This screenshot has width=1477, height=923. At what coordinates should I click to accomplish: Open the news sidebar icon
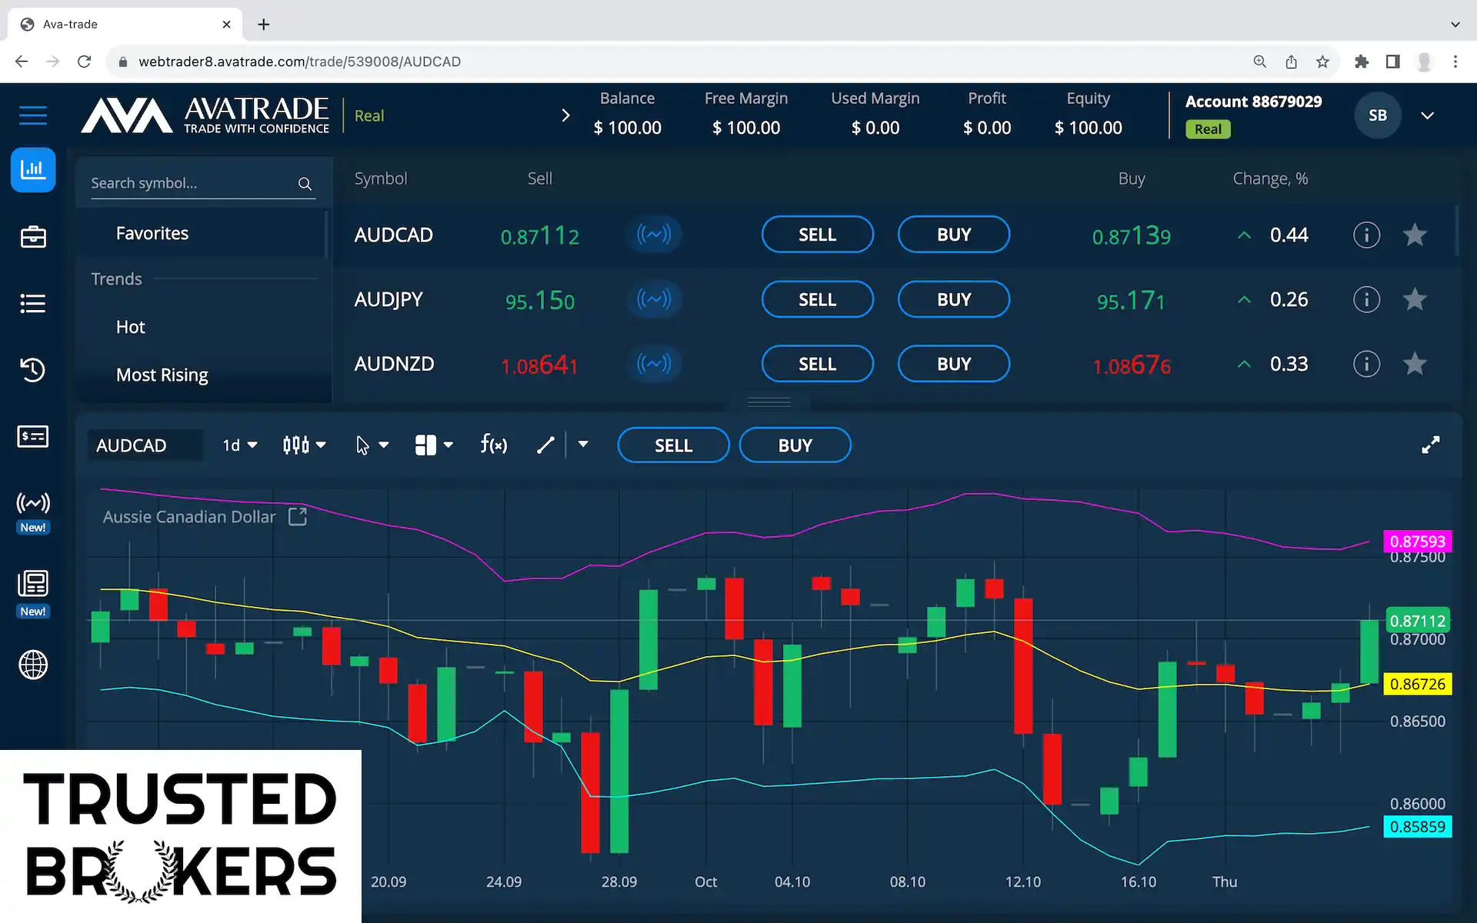pos(33,584)
